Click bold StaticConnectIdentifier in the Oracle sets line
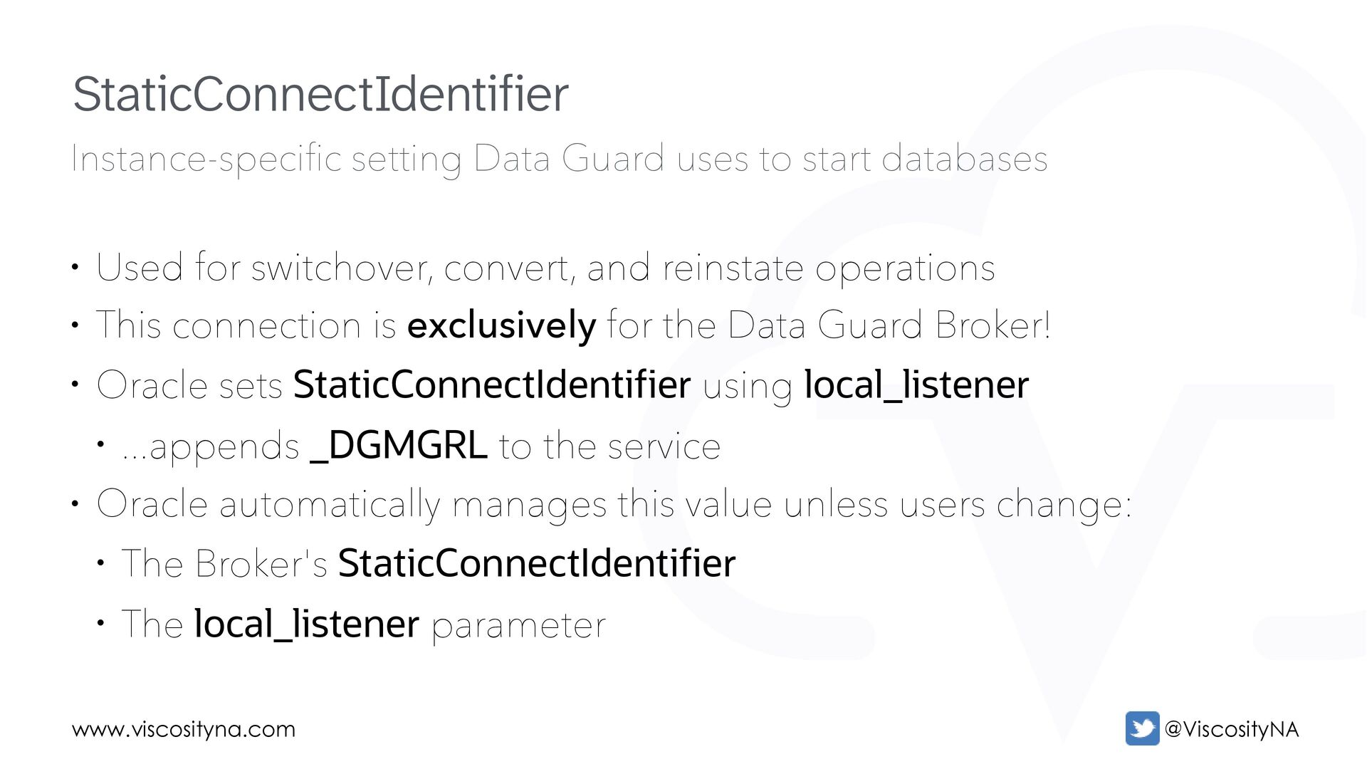Image resolution: width=1367 pixels, height=769 pixels. (491, 384)
